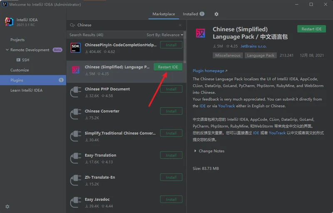Screen dimensions: 333x213
Task: Click the IntelliJ IDEA logo icon
Action: tap(9, 22)
